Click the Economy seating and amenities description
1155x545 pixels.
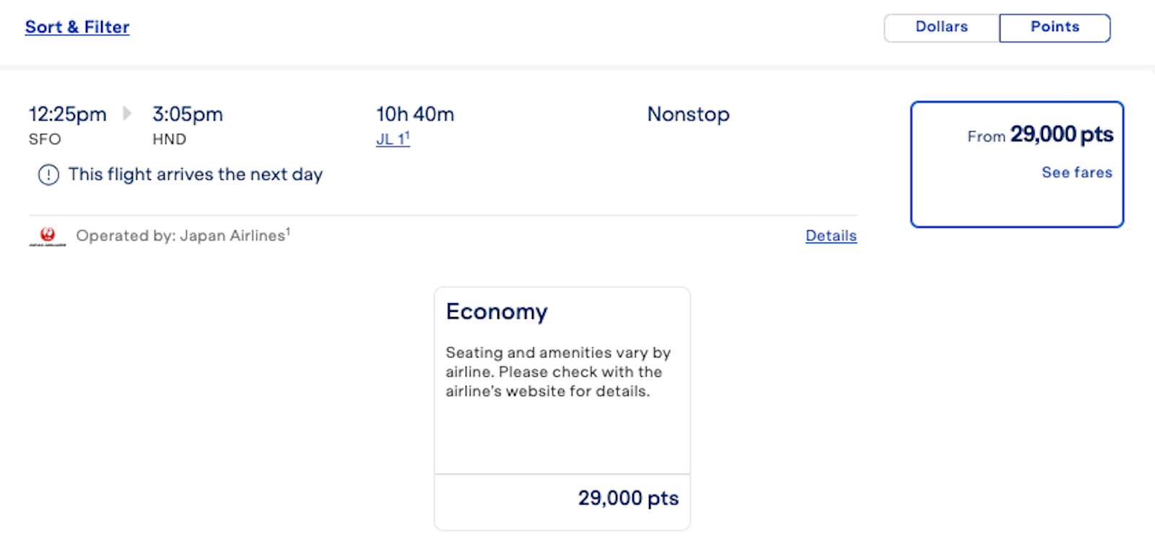(557, 372)
